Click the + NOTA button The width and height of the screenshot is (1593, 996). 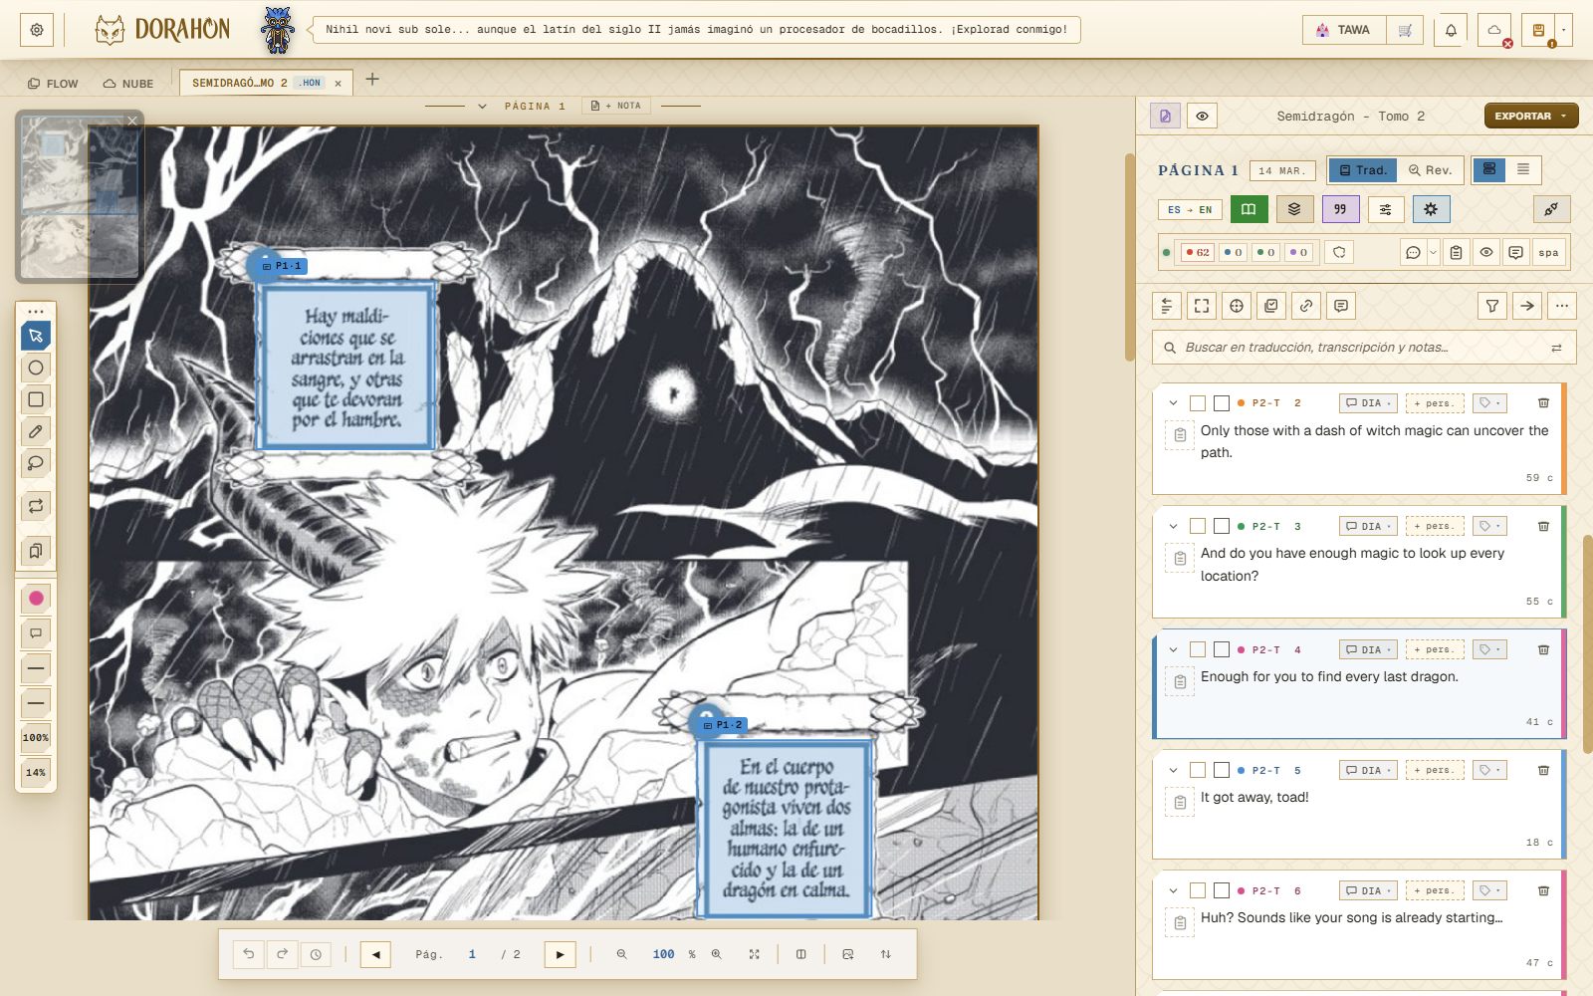coord(615,106)
